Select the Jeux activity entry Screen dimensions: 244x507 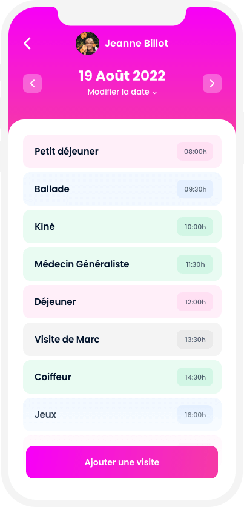[x=122, y=415]
